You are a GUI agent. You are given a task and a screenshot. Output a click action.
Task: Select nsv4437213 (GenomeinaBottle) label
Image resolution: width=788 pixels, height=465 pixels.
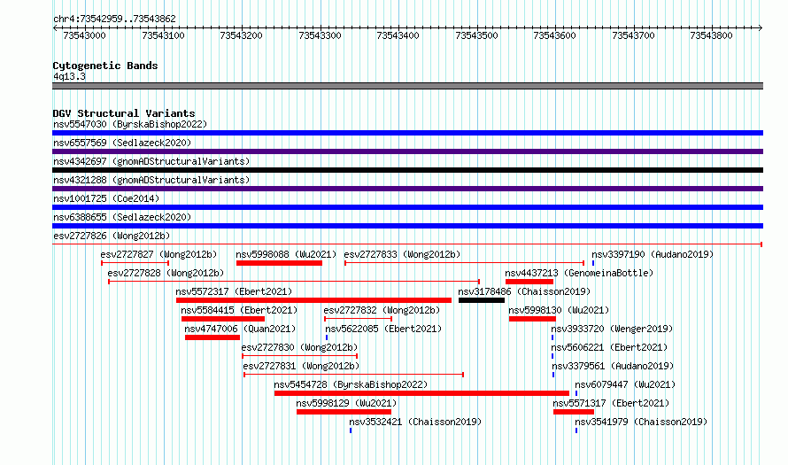[x=579, y=273]
